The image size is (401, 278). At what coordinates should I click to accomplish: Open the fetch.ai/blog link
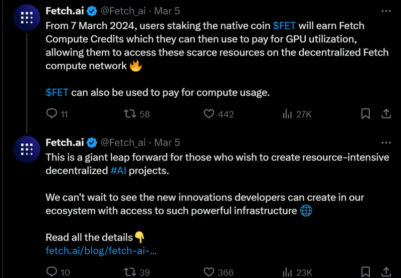pyautogui.click(x=101, y=250)
